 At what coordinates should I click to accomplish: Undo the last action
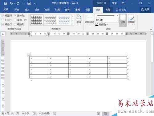coord(11,3)
